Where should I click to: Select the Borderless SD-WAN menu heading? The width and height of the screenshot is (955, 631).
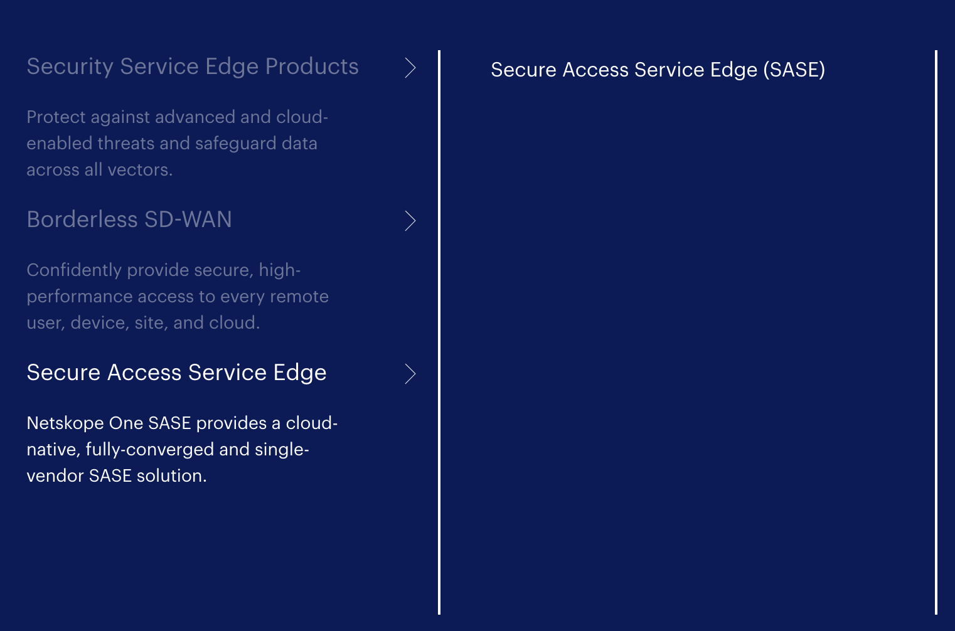click(129, 220)
